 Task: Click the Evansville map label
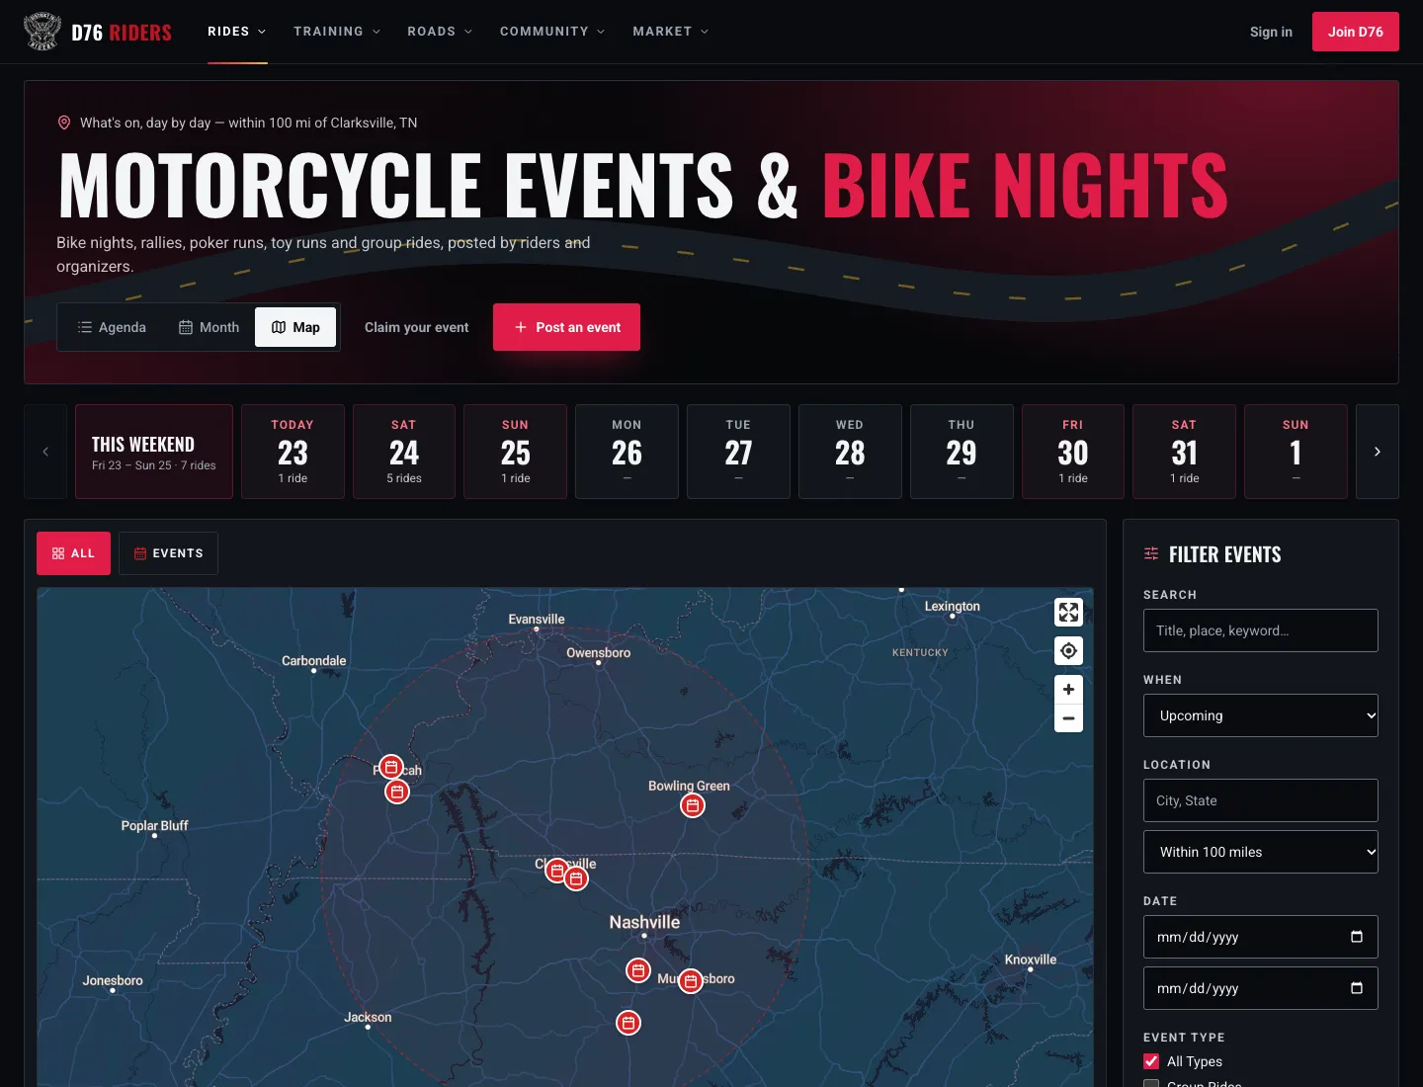tap(537, 620)
